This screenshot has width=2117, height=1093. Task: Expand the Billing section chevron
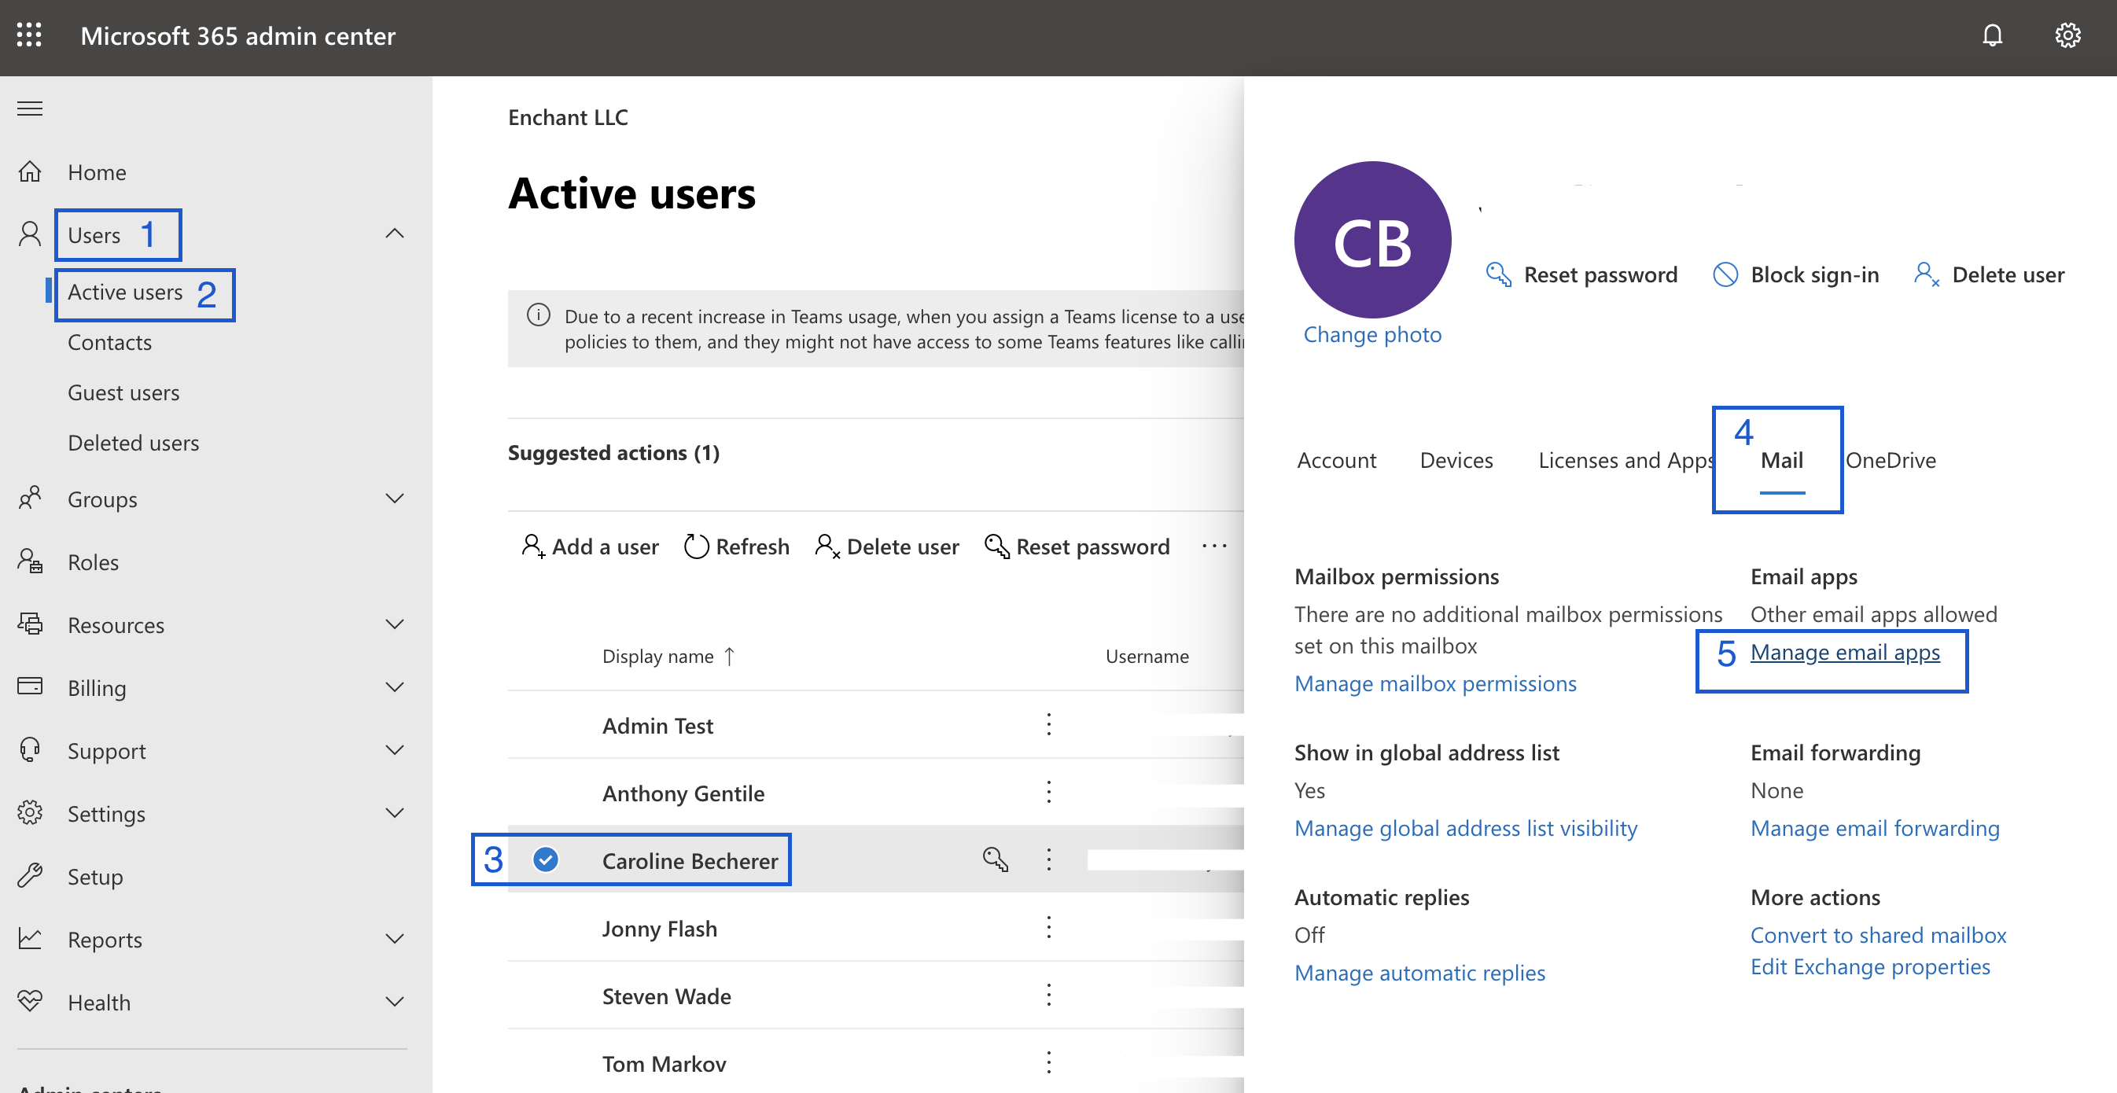395,687
